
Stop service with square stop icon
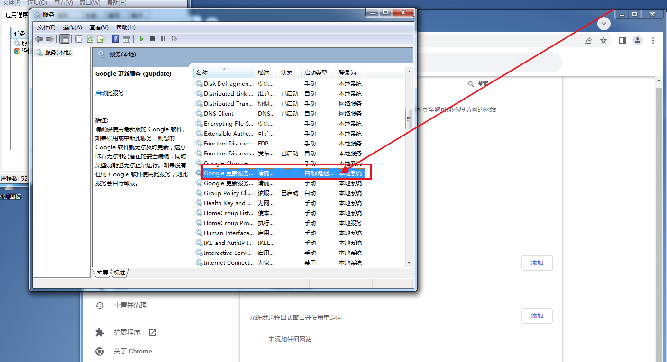(x=152, y=39)
